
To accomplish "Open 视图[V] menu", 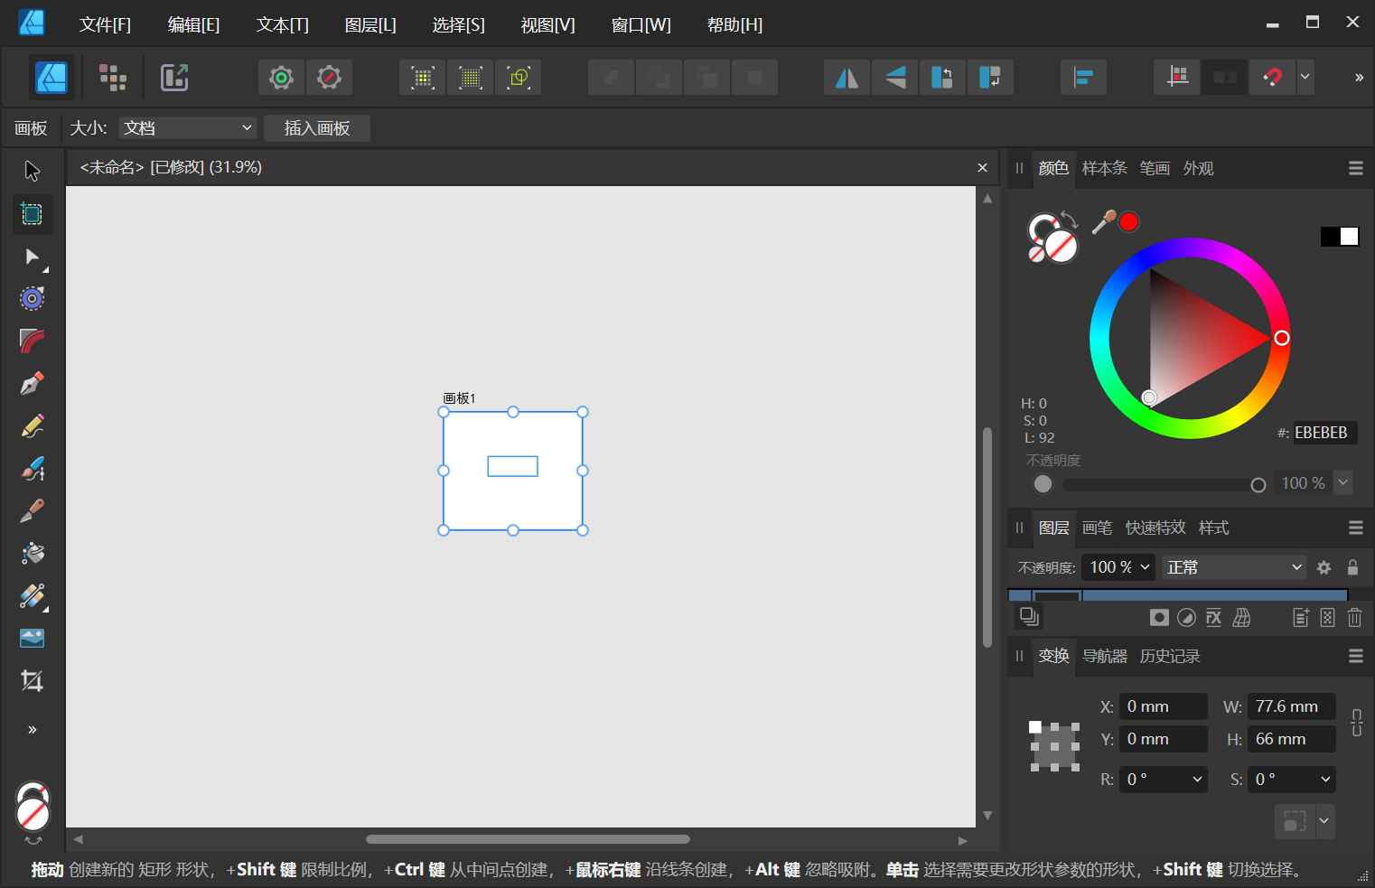I will [x=547, y=25].
